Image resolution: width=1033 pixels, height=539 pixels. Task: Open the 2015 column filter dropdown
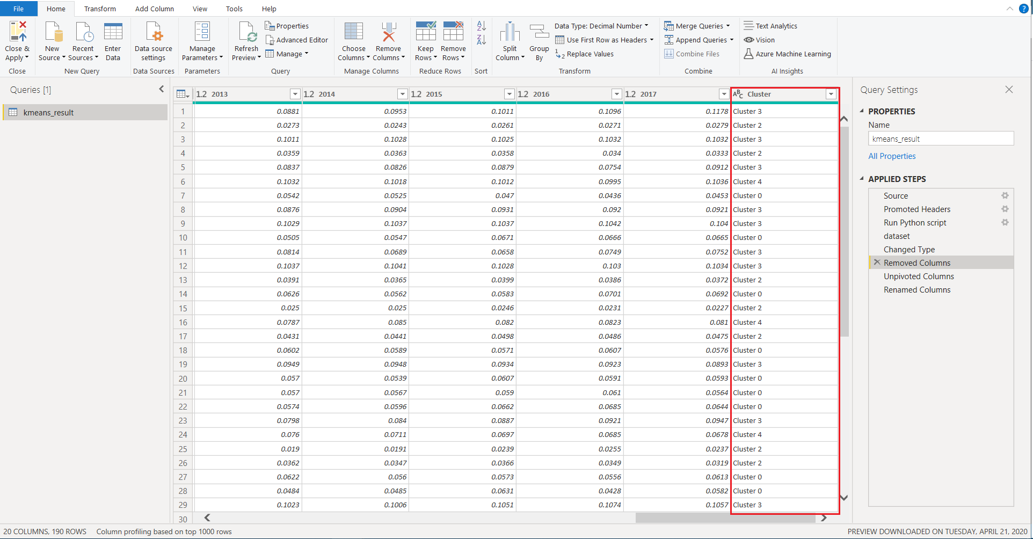(x=509, y=94)
